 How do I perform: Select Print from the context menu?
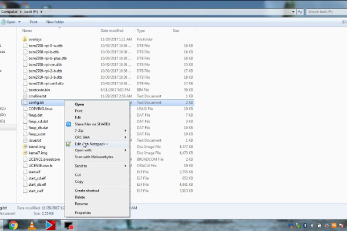pyautogui.click(x=97, y=111)
